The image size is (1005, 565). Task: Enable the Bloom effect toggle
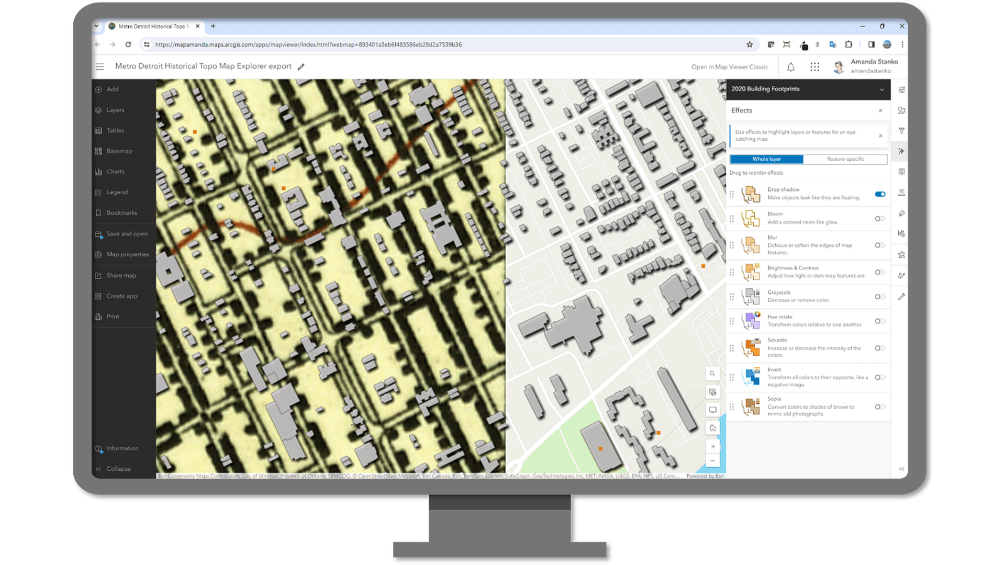880,219
